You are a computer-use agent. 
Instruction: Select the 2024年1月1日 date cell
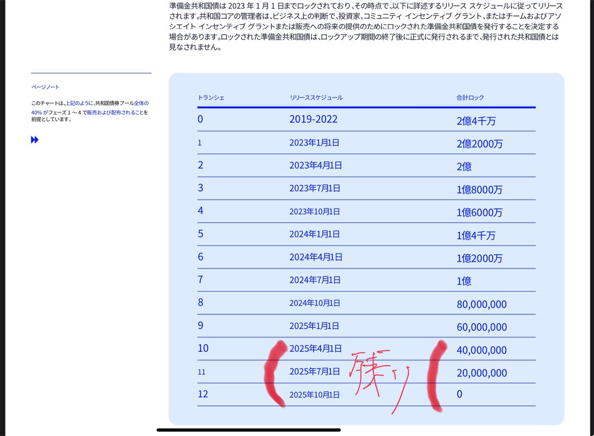315,234
